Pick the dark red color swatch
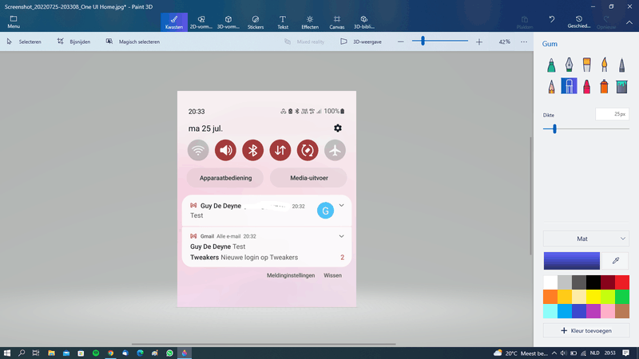 [x=608, y=282]
